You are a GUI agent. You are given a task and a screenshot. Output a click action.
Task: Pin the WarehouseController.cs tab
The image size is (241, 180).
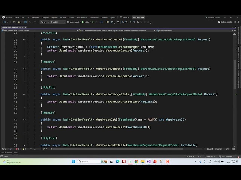click(23, 27)
